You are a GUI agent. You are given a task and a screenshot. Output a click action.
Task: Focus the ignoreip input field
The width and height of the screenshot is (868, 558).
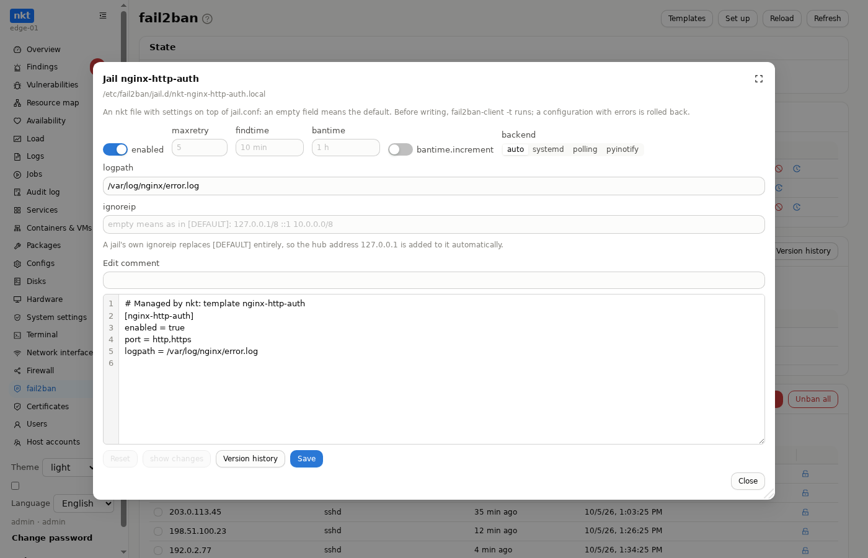click(x=434, y=224)
